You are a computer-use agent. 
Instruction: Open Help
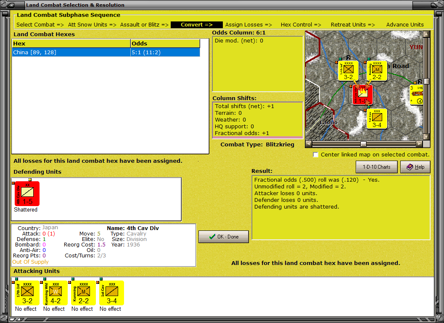pos(415,167)
